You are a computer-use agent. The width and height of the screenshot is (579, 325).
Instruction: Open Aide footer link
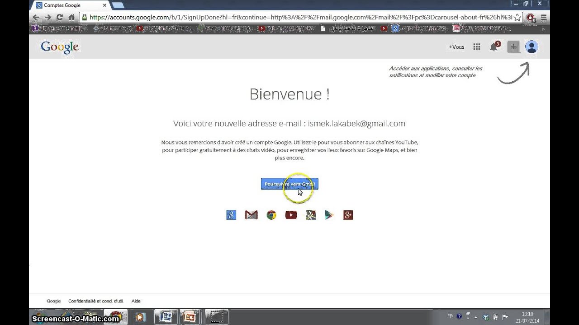136,301
